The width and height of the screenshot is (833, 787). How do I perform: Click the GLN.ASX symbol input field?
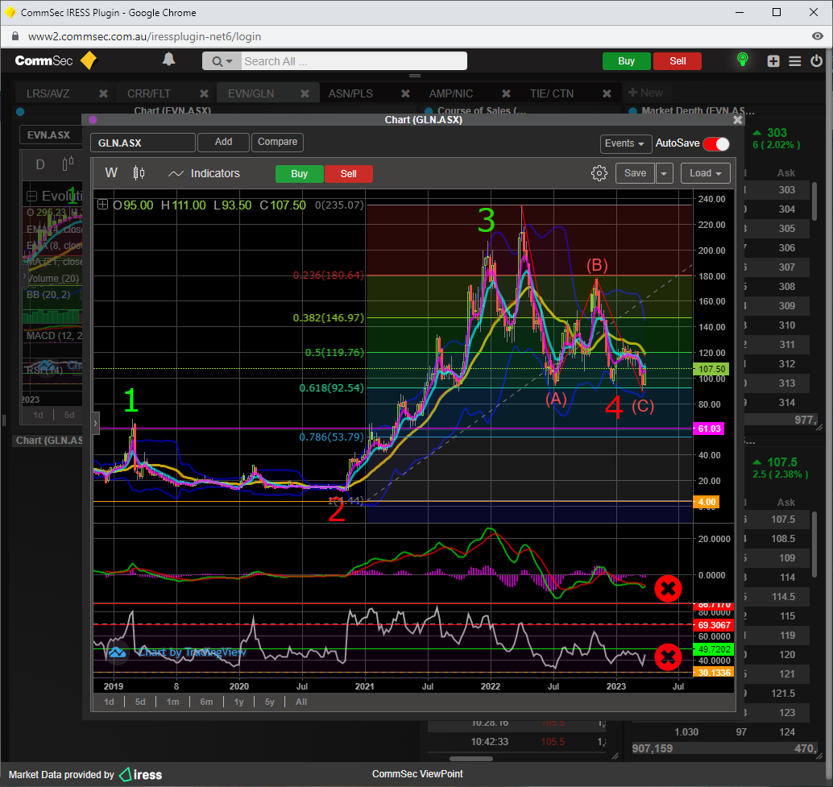(x=143, y=143)
